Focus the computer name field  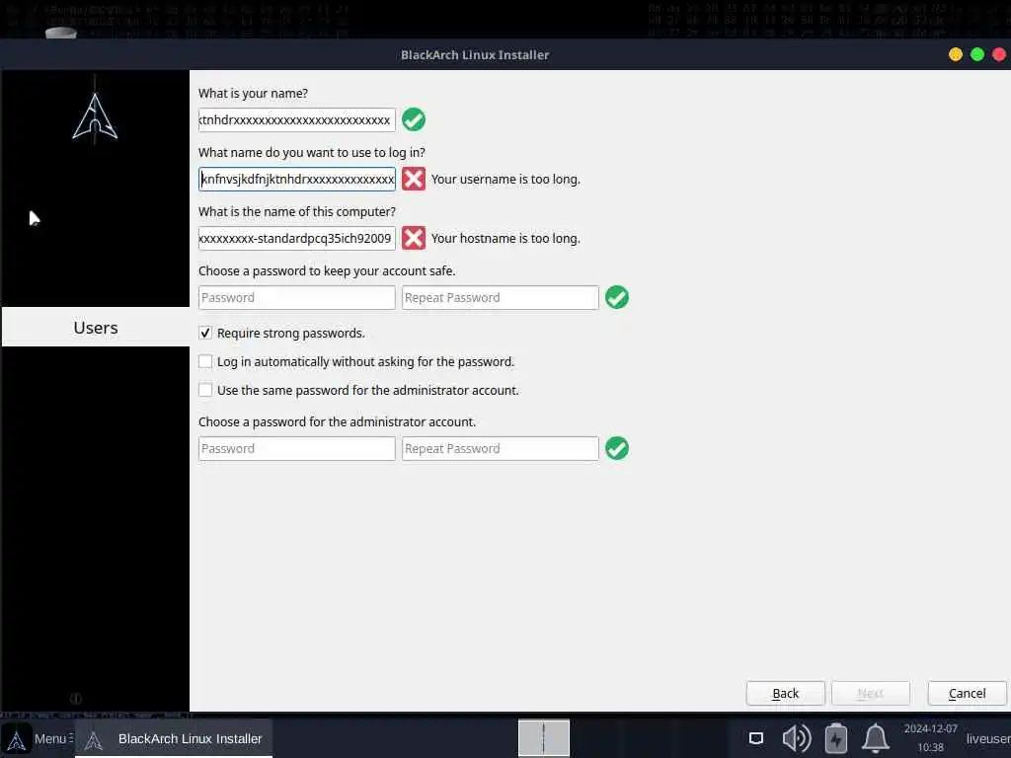click(x=296, y=238)
